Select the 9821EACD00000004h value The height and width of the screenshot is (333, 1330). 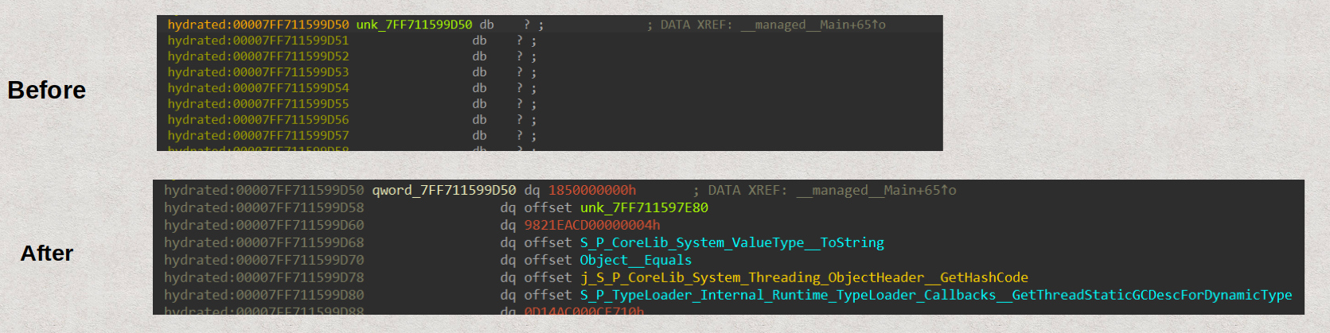591,226
